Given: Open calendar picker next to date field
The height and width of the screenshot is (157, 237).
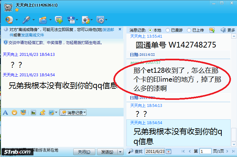Looking at the screenshot, I should tap(169, 151).
